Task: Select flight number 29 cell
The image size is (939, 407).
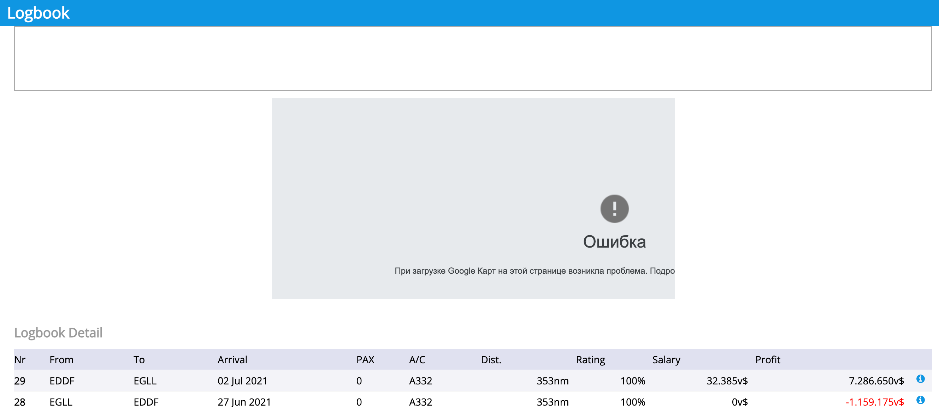Action: click(20, 381)
